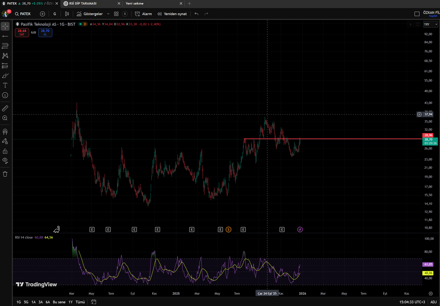Open the layout setup square icon
The width and height of the screenshot is (440, 306).
[x=417, y=14]
